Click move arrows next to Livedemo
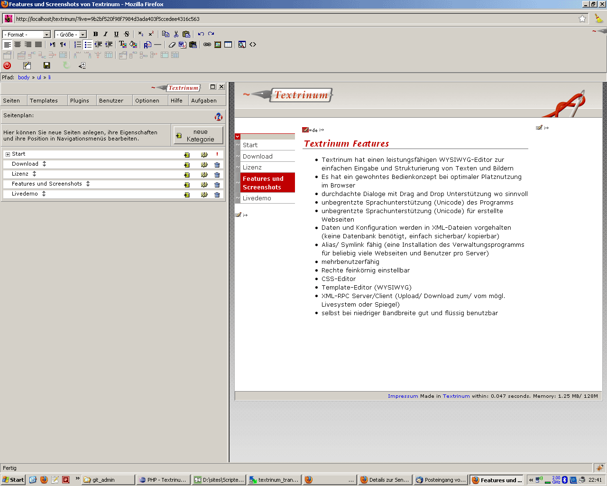Screen dimensions: 607x486 (x=44, y=194)
